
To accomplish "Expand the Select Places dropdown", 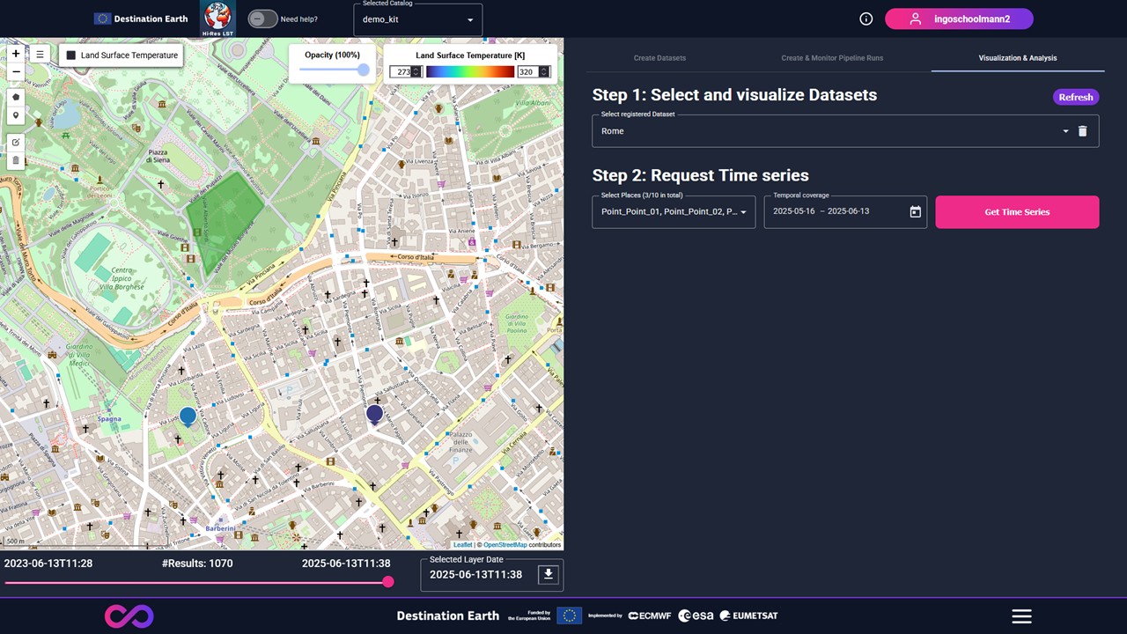I will pyautogui.click(x=743, y=212).
